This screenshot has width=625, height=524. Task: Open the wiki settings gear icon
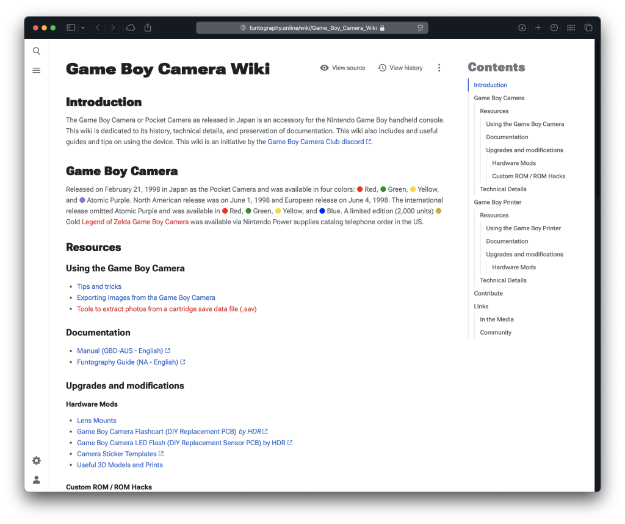37,460
